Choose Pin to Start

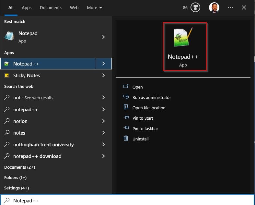tap(143, 118)
